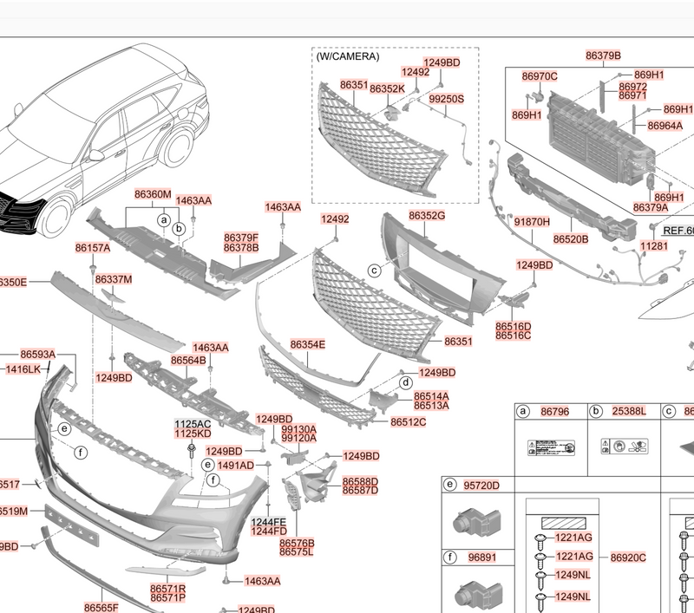This screenshot has height=613, width=694.
Task: Click part number 86972
Action: (x=633, y=86)
